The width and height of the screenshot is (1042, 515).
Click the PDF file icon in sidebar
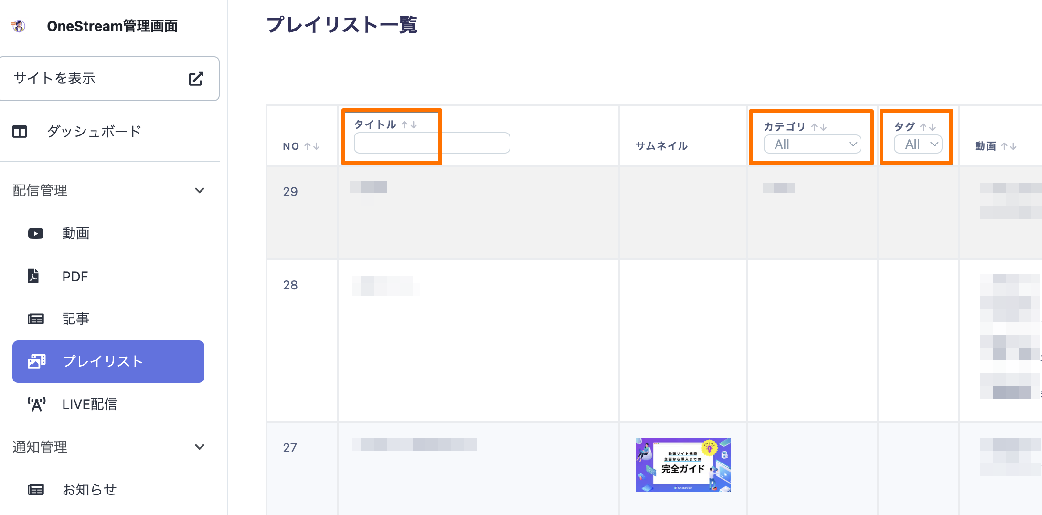click(33, 276)
